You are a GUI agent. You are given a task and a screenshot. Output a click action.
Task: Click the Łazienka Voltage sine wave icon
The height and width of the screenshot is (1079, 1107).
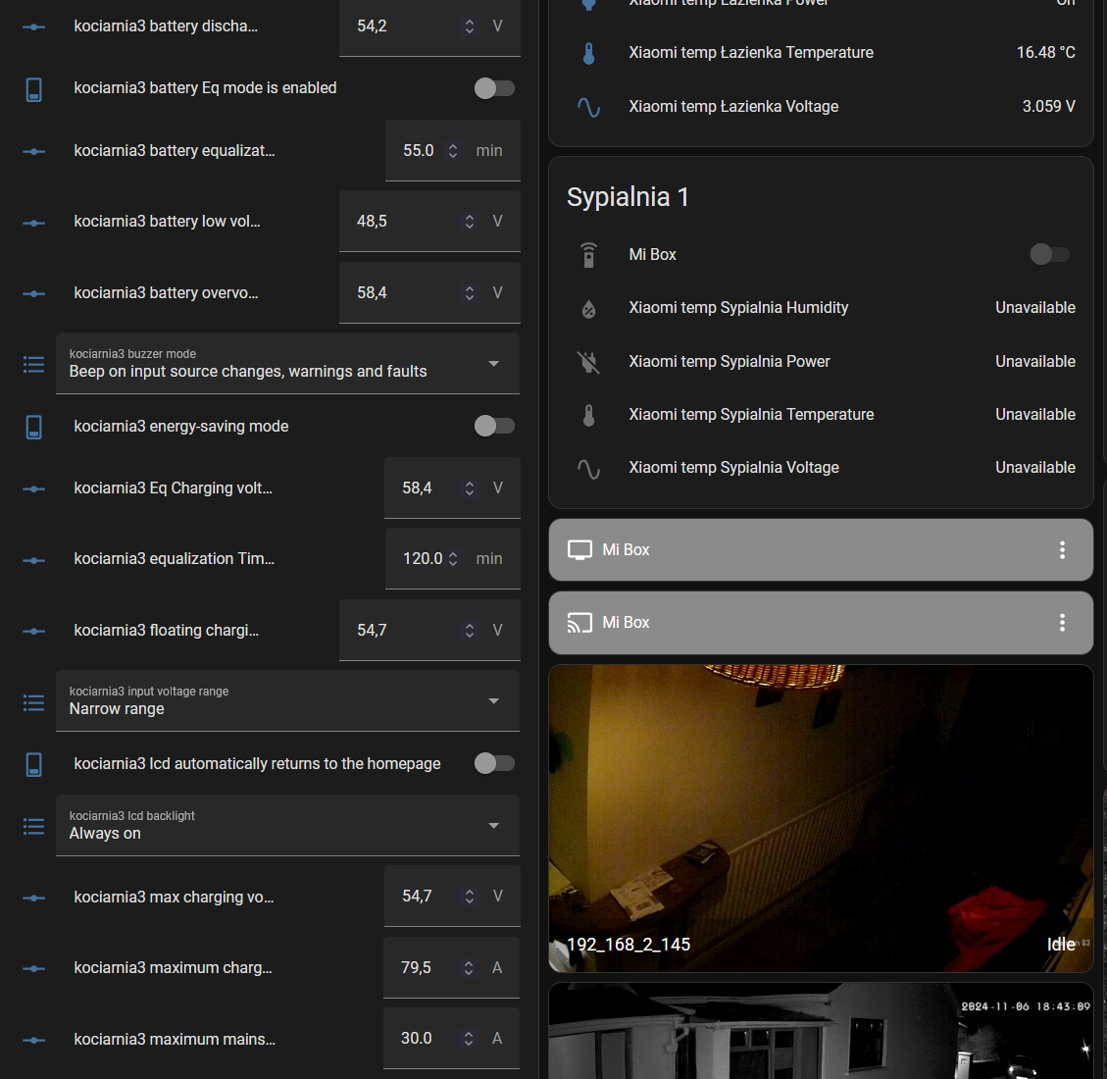(x=588, y=107)
